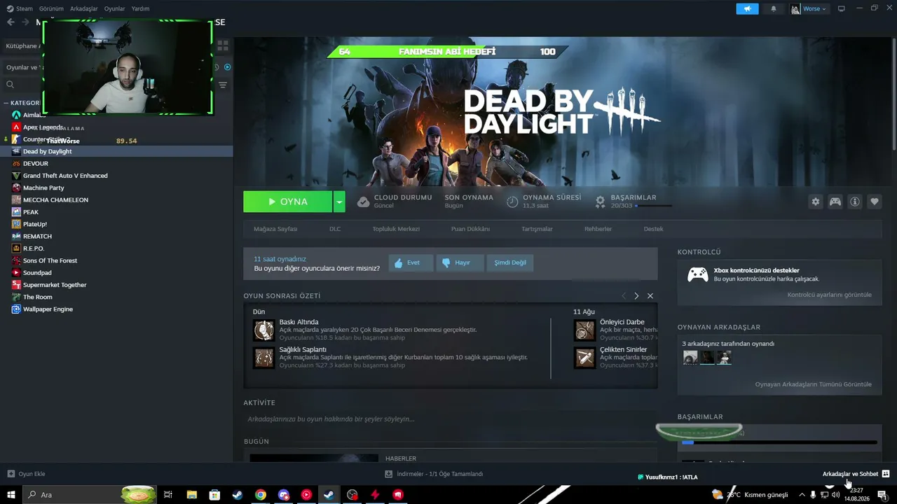Open the Arkadaşlar menu
The height and width of the screenshot is (504, 897).
(x=84, y=9)
